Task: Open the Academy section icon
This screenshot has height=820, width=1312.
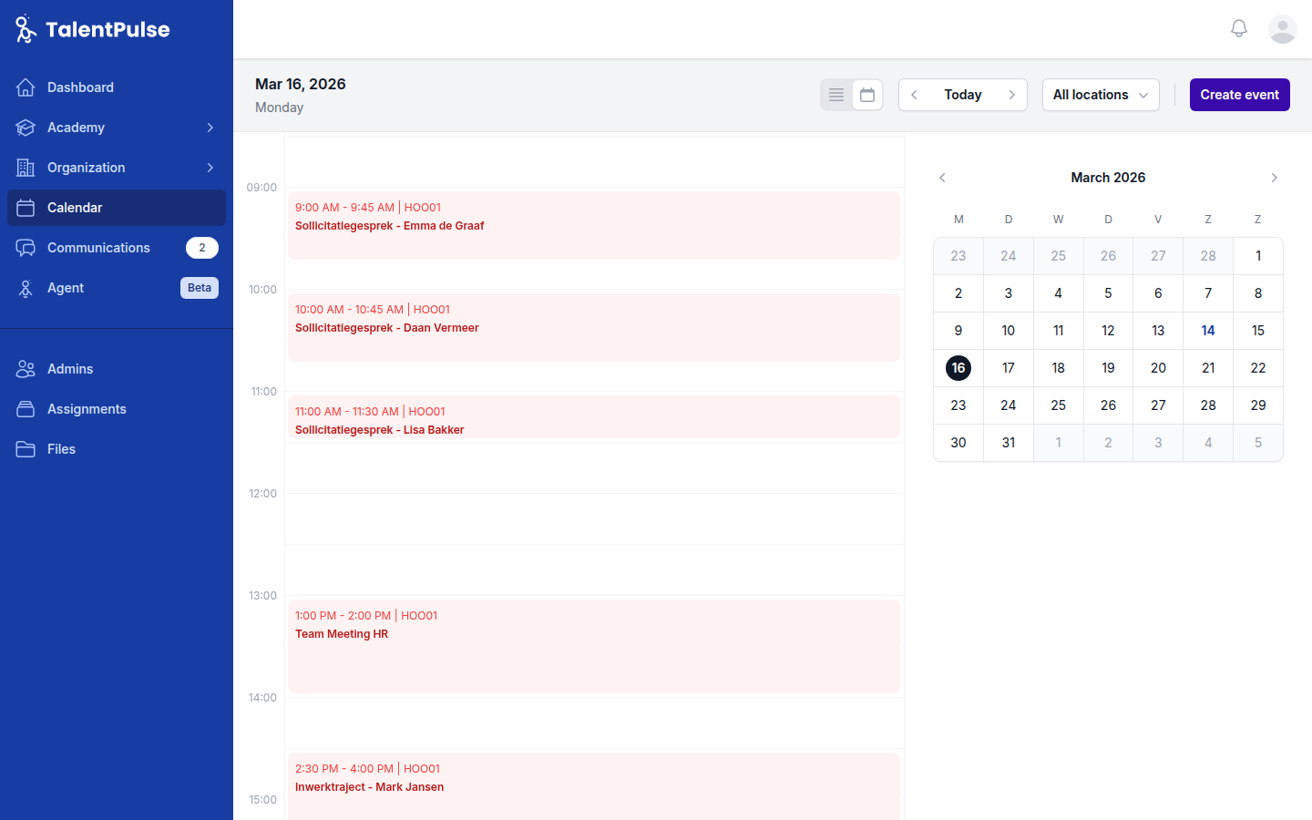Action: pyautogui.click(x=26, y=128)
